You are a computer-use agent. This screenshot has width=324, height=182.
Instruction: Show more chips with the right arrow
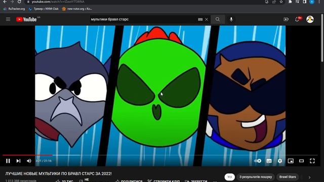pyautogui.click(x=309, y=177)
